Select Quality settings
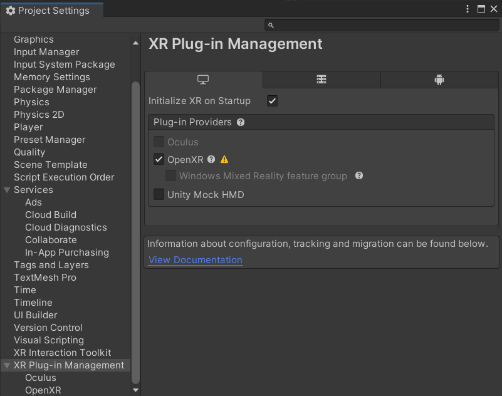The height and width of the screenshot is (396, 502). (x=29, y=152)
